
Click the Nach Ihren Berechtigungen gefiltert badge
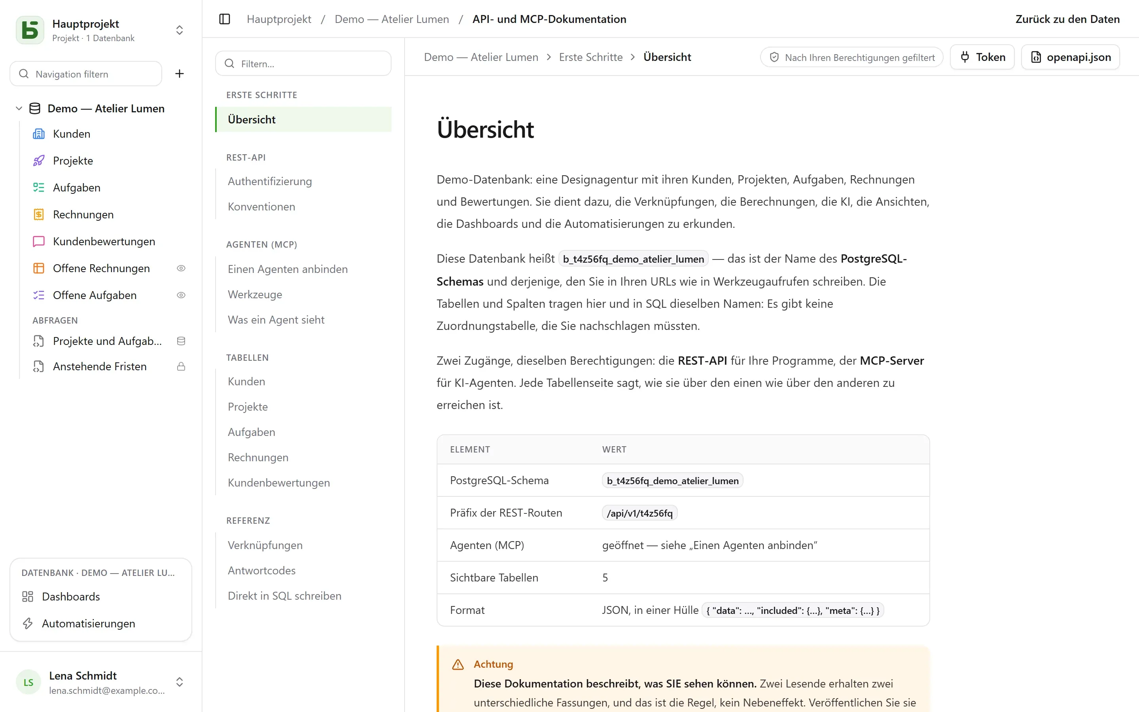tap(852, 57)
